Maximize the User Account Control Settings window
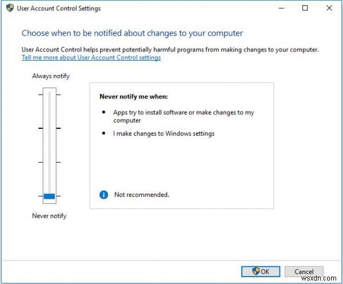Image resolution: width=343 pixels, height=284 pixels. 305,8
